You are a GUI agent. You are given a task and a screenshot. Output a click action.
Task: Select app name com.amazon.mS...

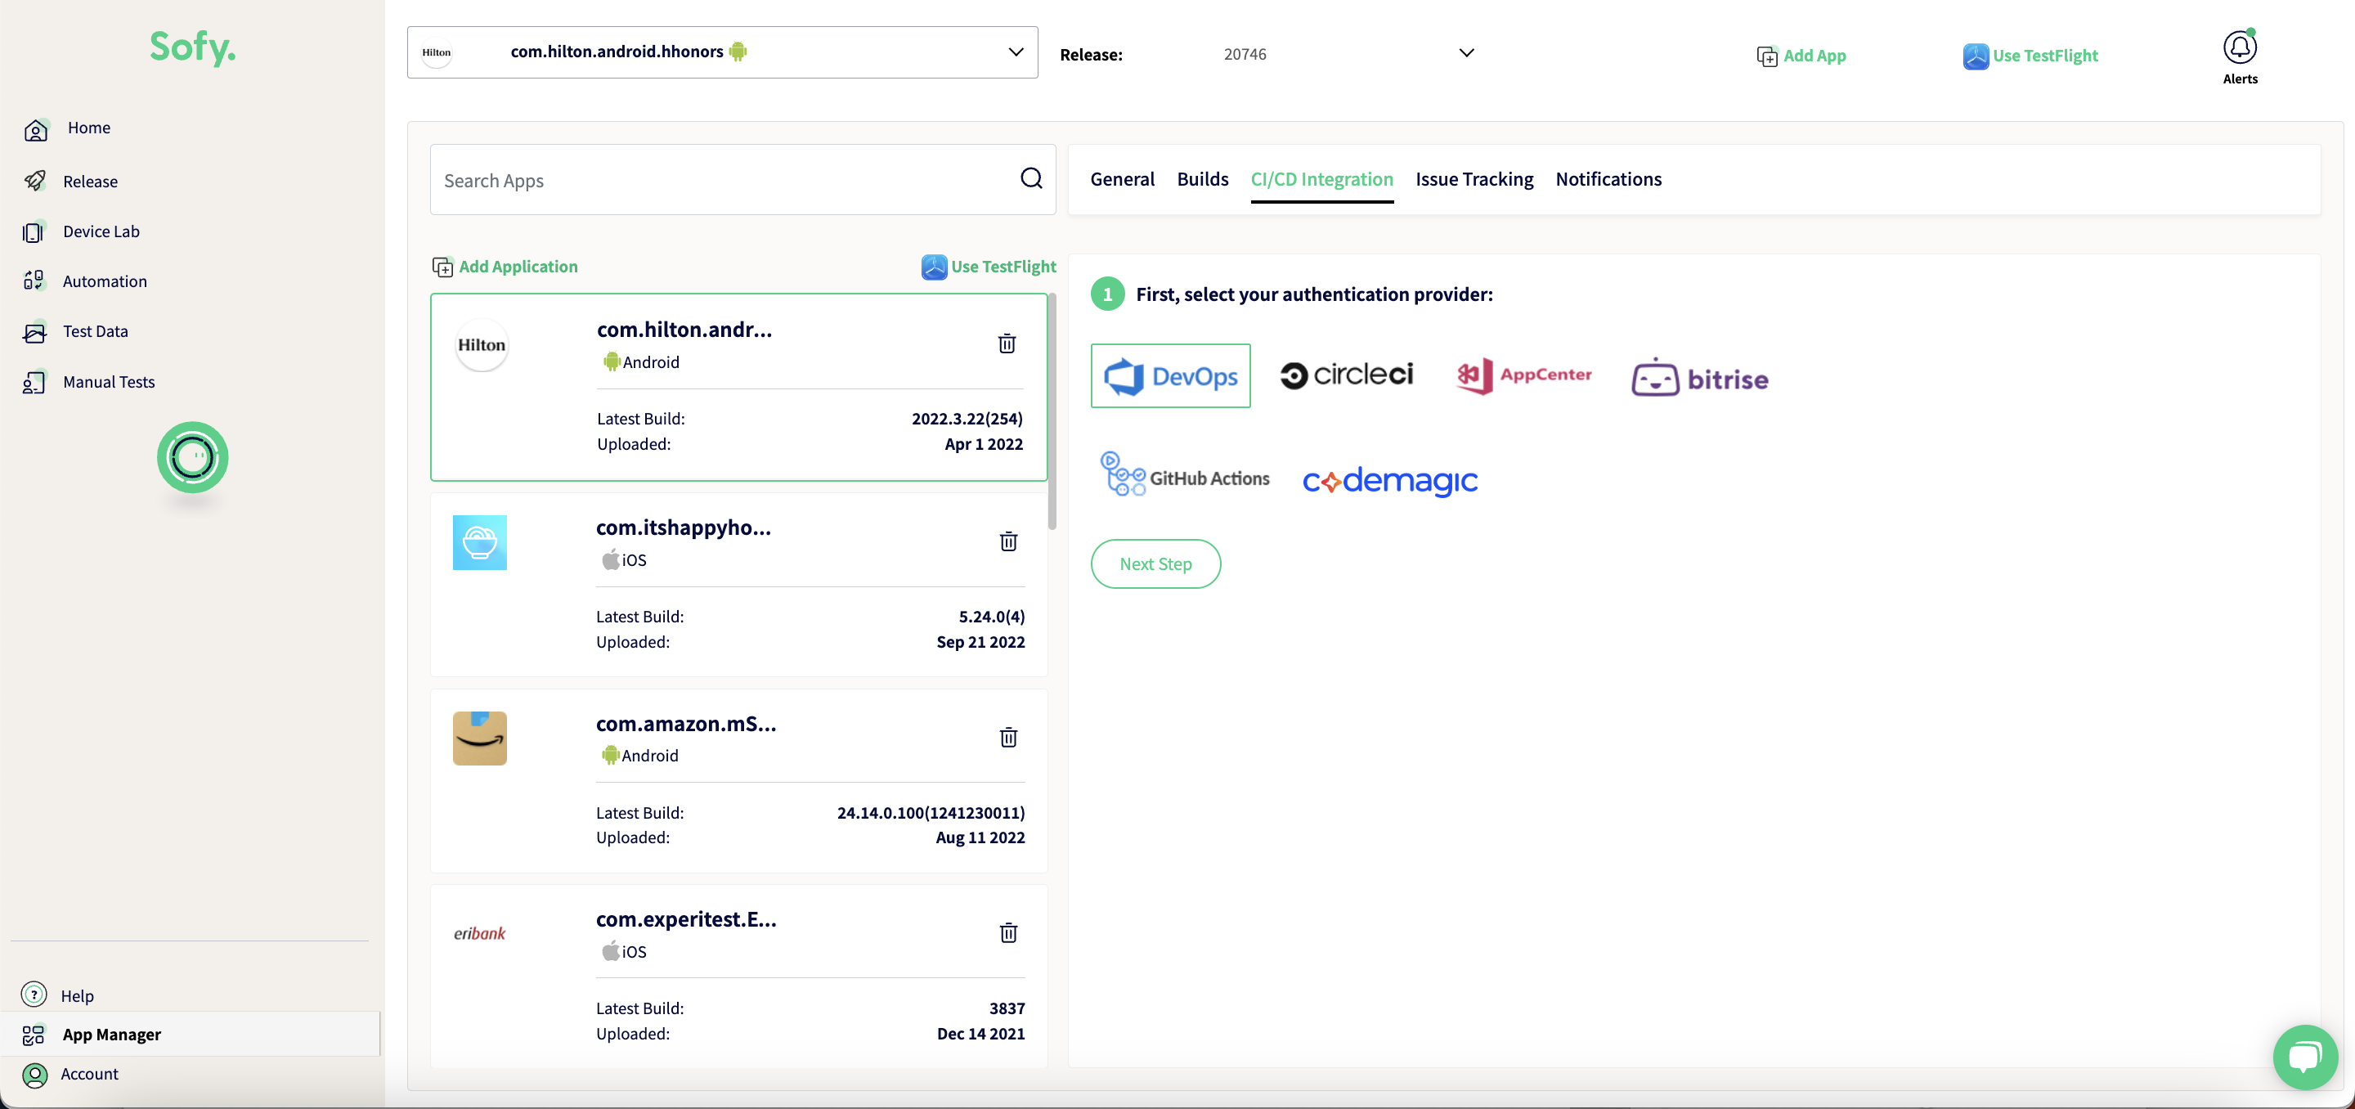686,724
